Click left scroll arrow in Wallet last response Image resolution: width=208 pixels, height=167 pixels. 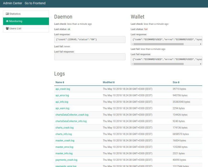(132, 44)
